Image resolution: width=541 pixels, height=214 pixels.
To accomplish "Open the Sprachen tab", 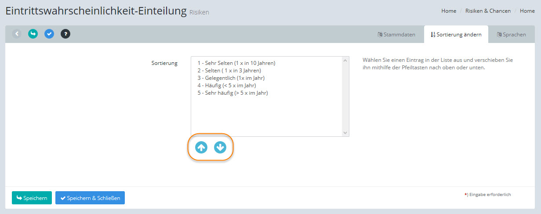I will tap(511, 35).
